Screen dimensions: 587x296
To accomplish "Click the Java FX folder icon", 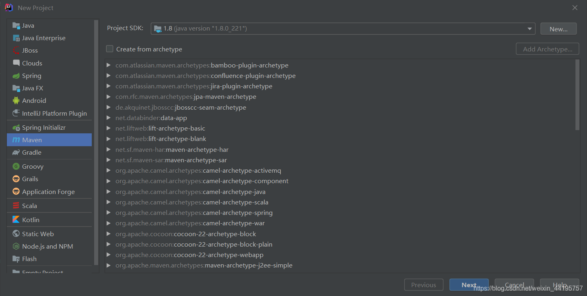I will (x=16, y=88).
